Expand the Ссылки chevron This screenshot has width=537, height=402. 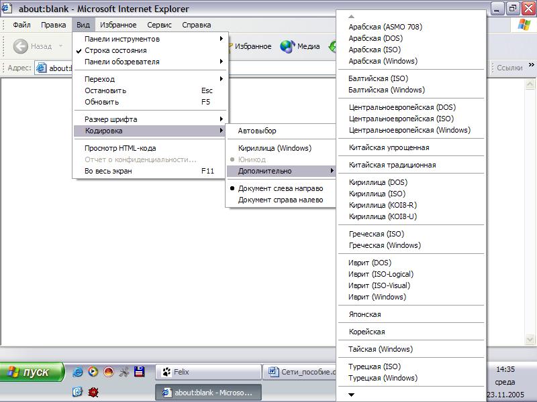pyautogui.click(x=531, y=64)
